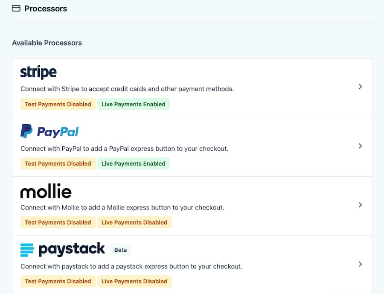Open PayPal settings via its chevron
The image size is (384, 294).
tap(361, 146)
